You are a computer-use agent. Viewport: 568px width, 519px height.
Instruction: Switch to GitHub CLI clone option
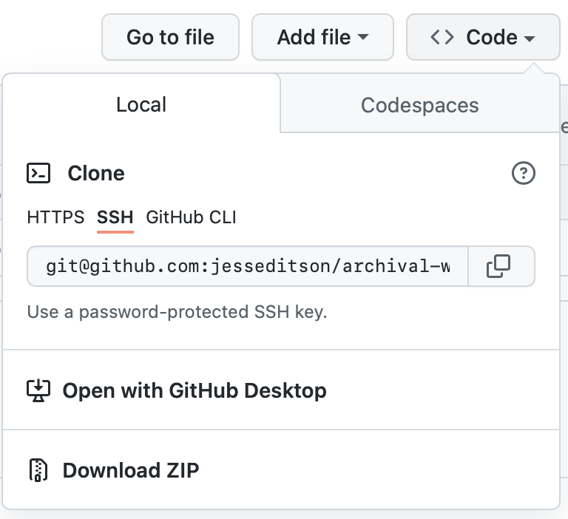191,217
